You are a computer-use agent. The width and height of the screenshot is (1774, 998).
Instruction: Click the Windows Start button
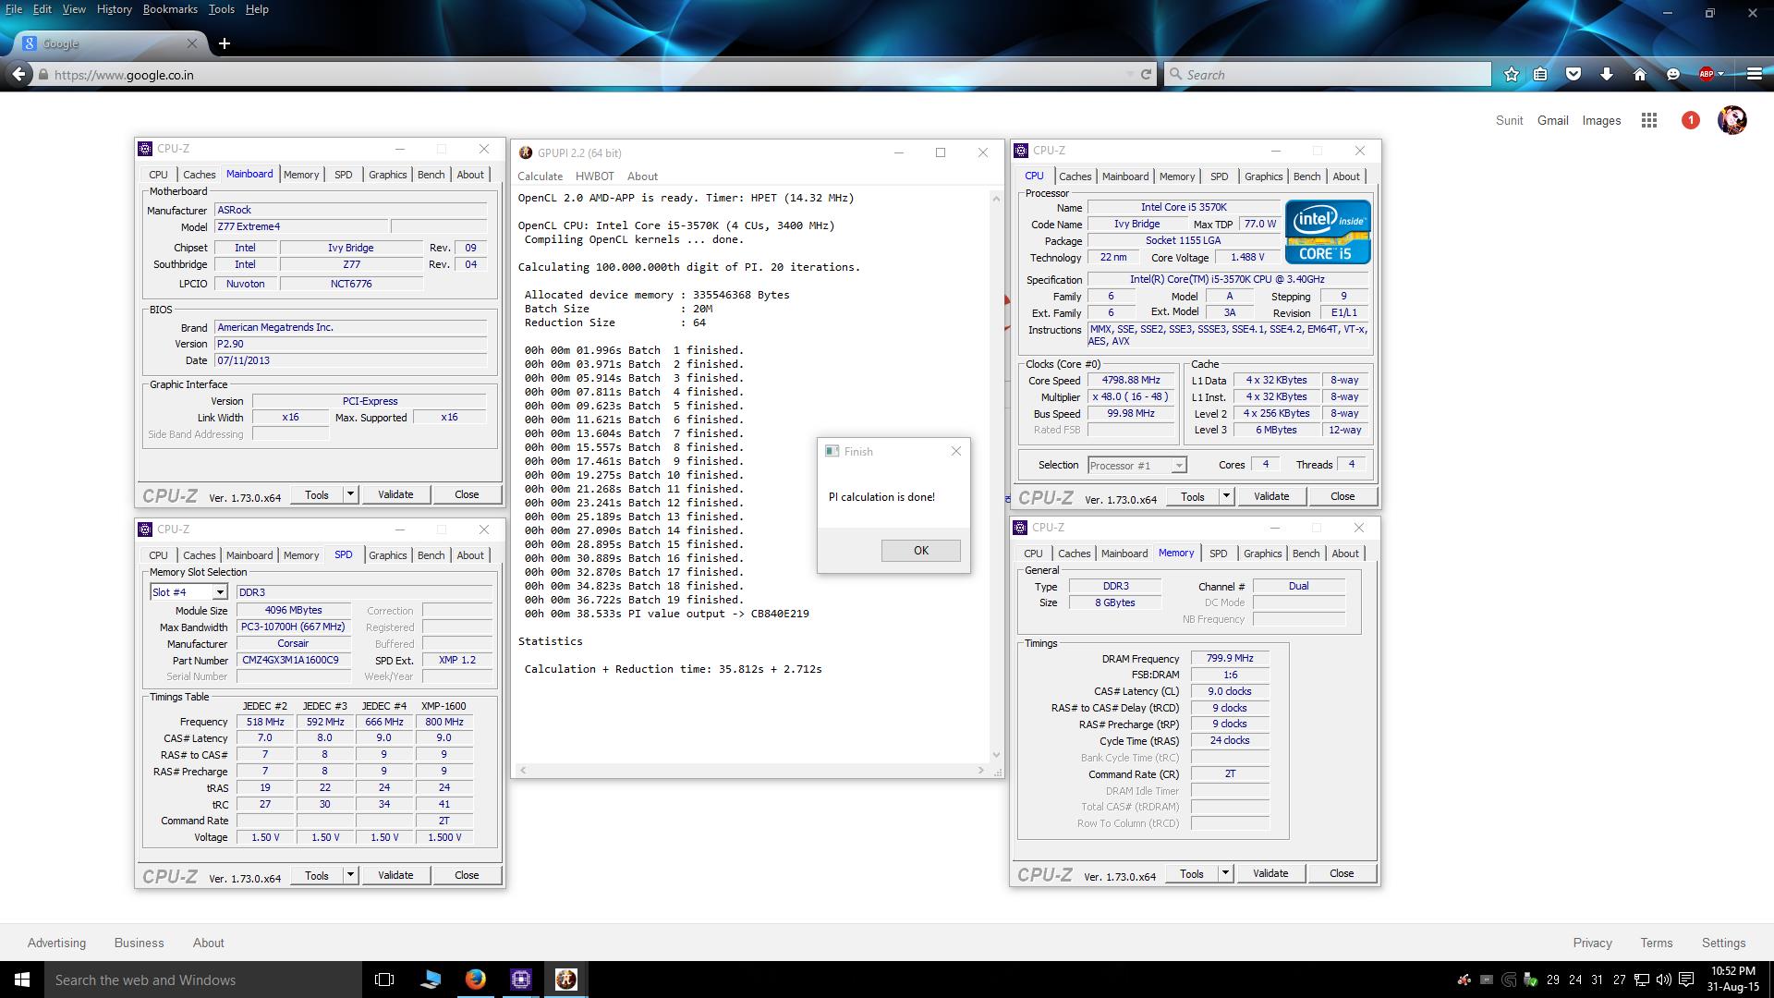pyautogui.click(x=22, y=980)
